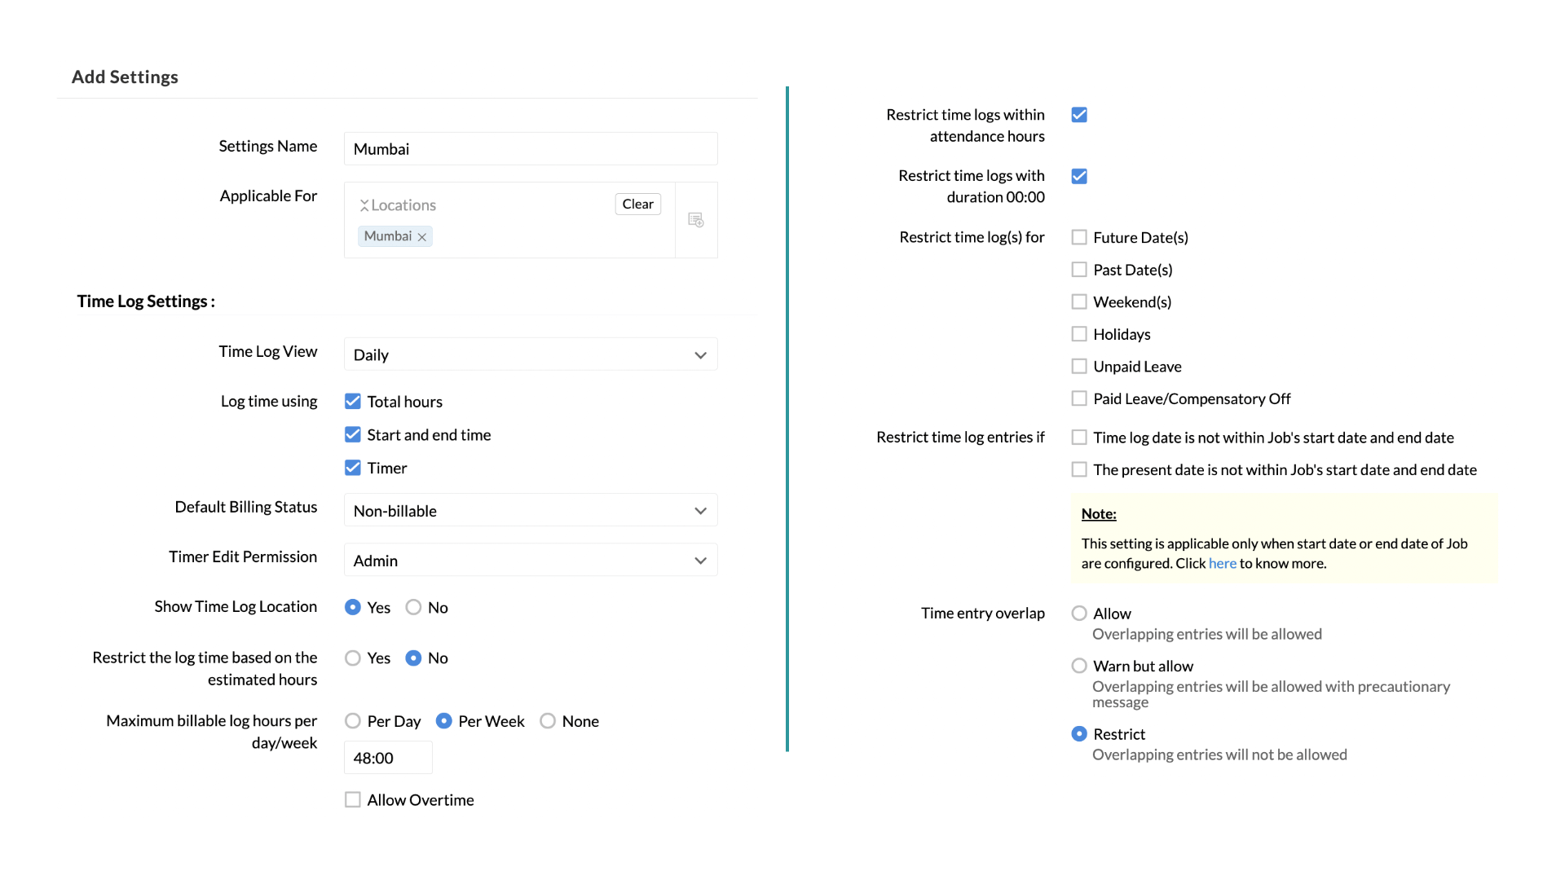Select No for Show Time Log Location
The image size is (1565, 880).
pos(414,608)
